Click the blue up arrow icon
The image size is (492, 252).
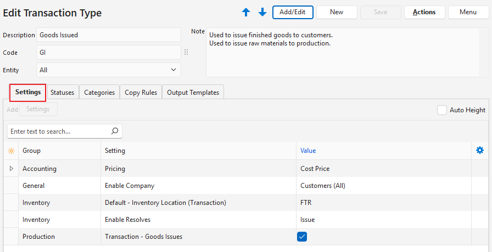[246, 12]
